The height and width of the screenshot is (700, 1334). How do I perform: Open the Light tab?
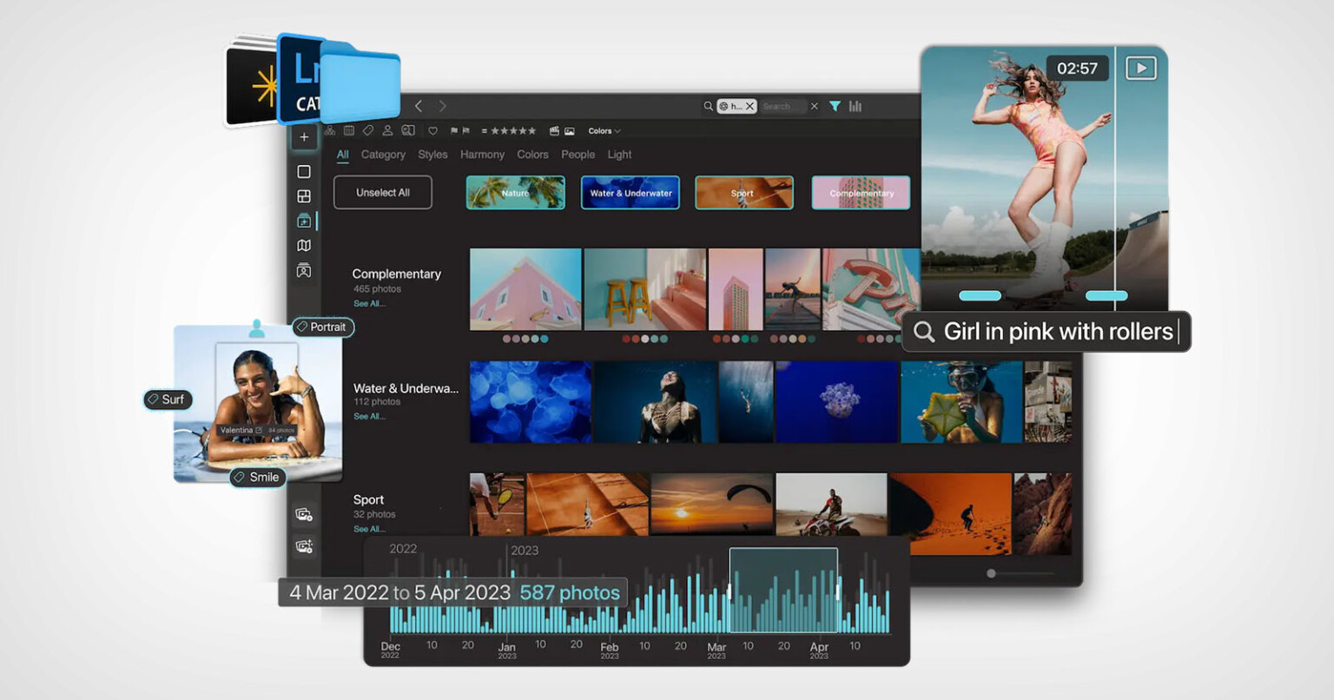tap(619, 155)
